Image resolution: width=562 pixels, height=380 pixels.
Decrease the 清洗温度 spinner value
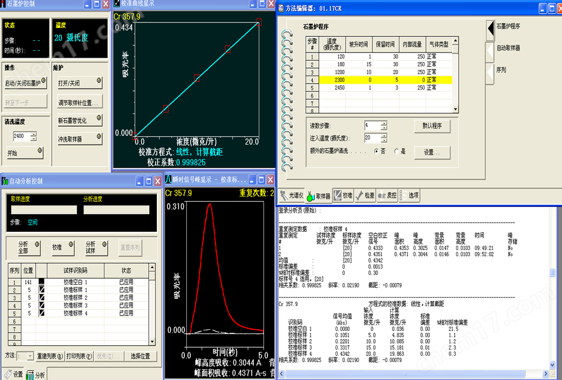tap(34, 139)
